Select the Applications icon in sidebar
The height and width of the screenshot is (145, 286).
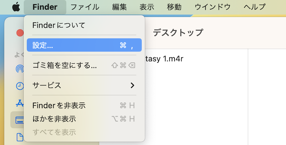coord(20,103)
